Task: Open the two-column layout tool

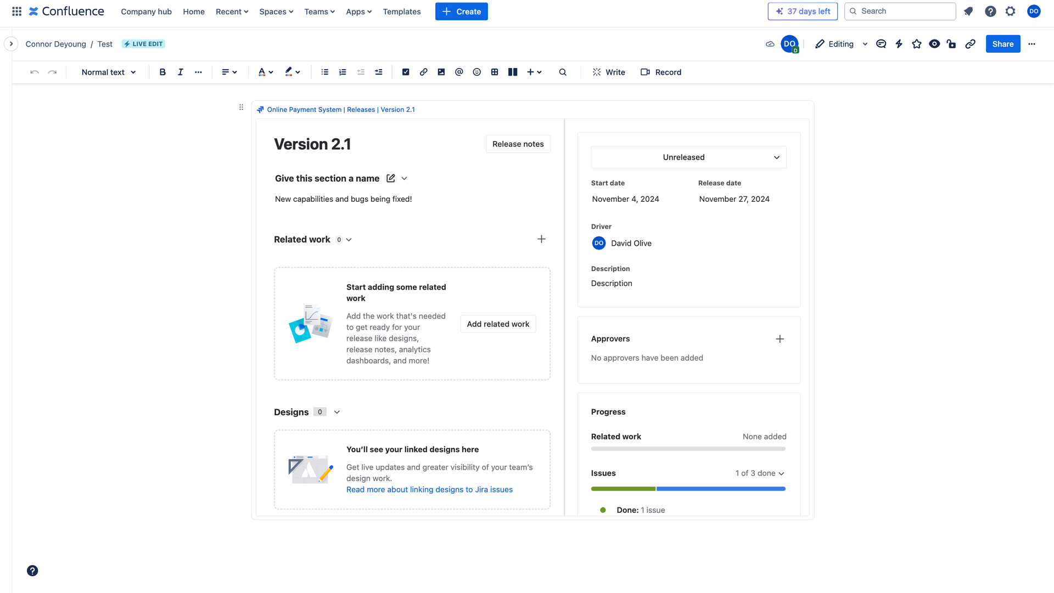Action: click(512, 72)
